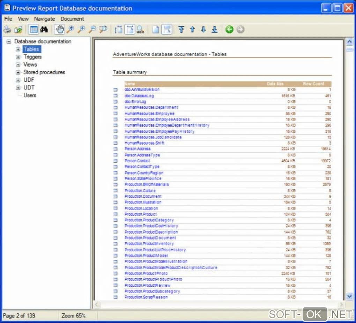This screenshot has height=323, width=356.
Task: Click the vertical scrollbar down arrow
Action: tap(349, 296)
